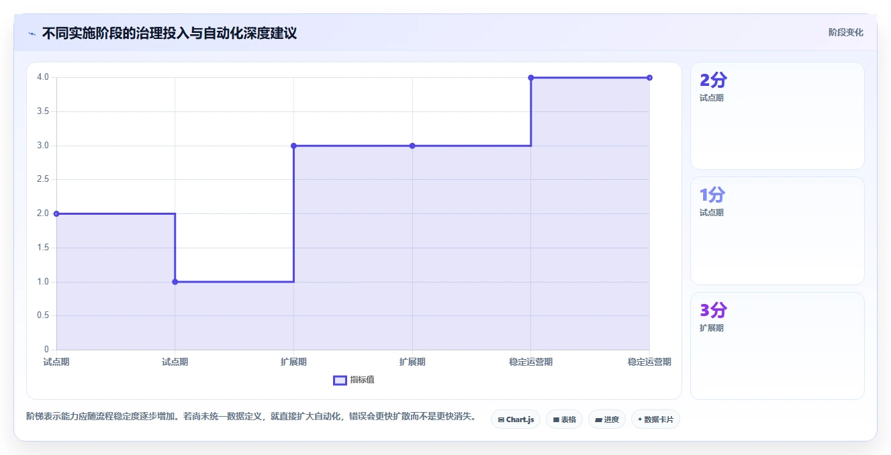Click the y-axis label 1.5
This screenshot has height=455, width=891.
[x=43, y=248]
